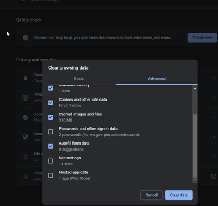Viewport: 218px width, 206px height.
Task: Click the Cancel button
Action: tap(152, 195)
